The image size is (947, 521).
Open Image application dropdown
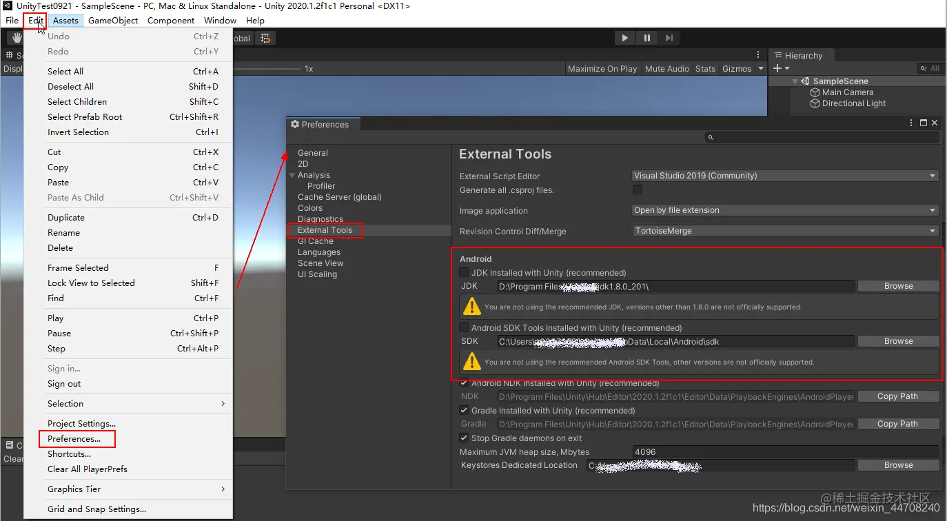click(786, 210)
